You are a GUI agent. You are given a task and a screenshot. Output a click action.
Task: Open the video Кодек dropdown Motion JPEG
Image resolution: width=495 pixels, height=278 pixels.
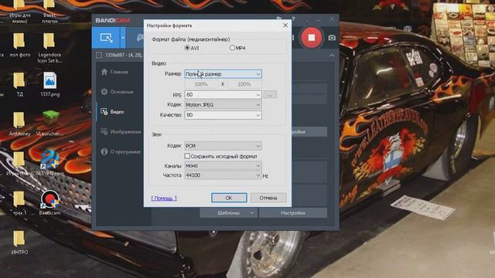tap(223, 105)
